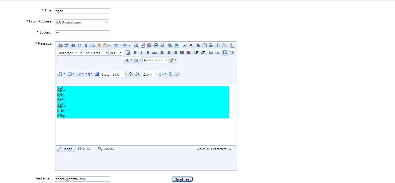Image resolution: width=395 pixels, height=183 pixels.
Task: Click into the Test email field
Action: [82, 179]
